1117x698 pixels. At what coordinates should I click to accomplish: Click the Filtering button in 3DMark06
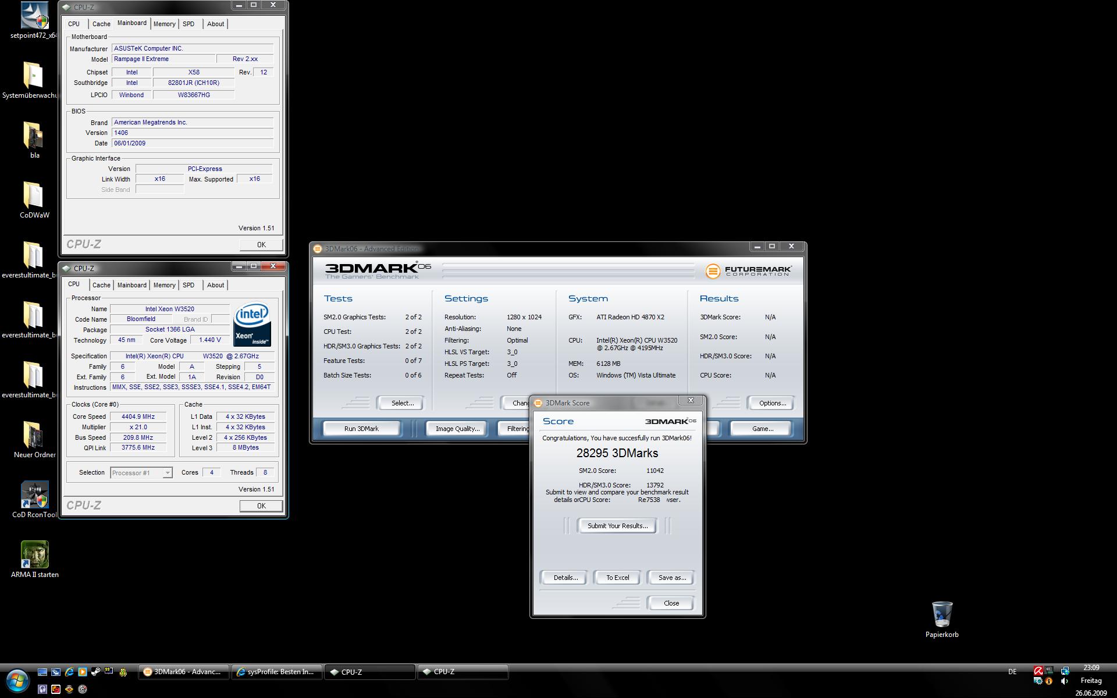pos(515,429)
